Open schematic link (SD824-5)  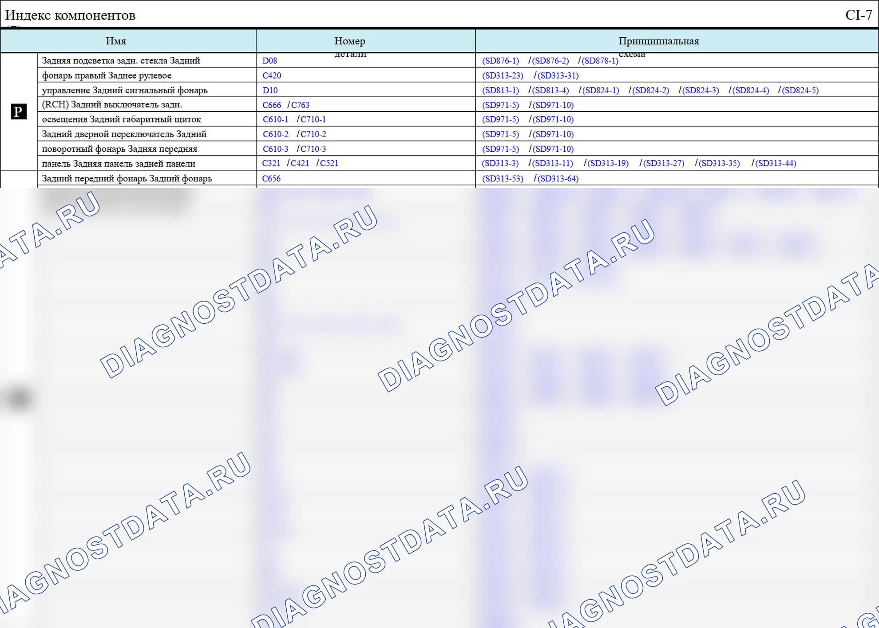coord(800,90)
